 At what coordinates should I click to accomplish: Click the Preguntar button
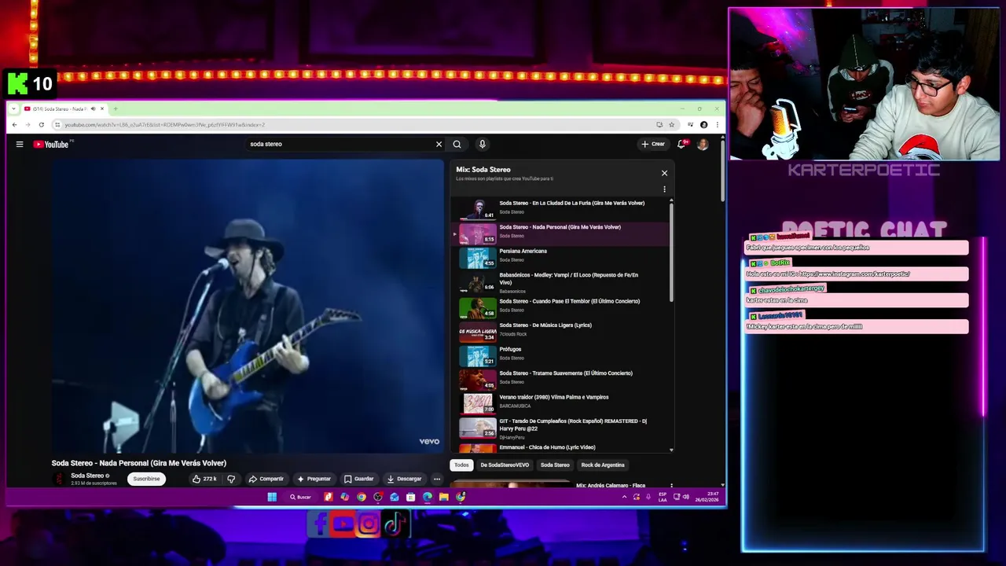coord(314,479)
